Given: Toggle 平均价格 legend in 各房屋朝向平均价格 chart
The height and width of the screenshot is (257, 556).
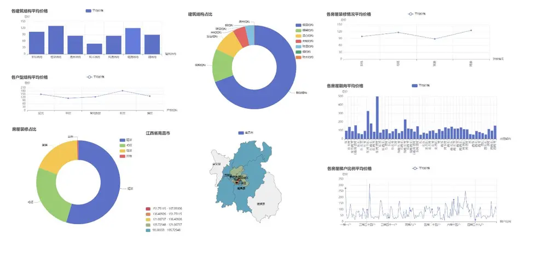Looking at the screenshot, I should (421, 86).
